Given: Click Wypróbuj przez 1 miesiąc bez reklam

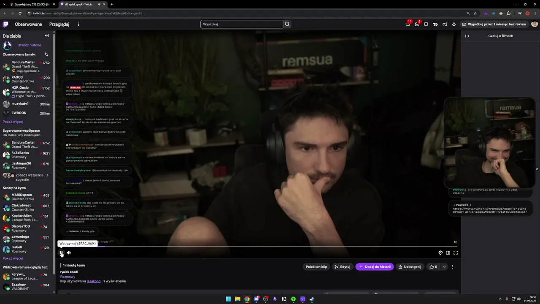Looking at the screenshot, I should coord(494,24).
